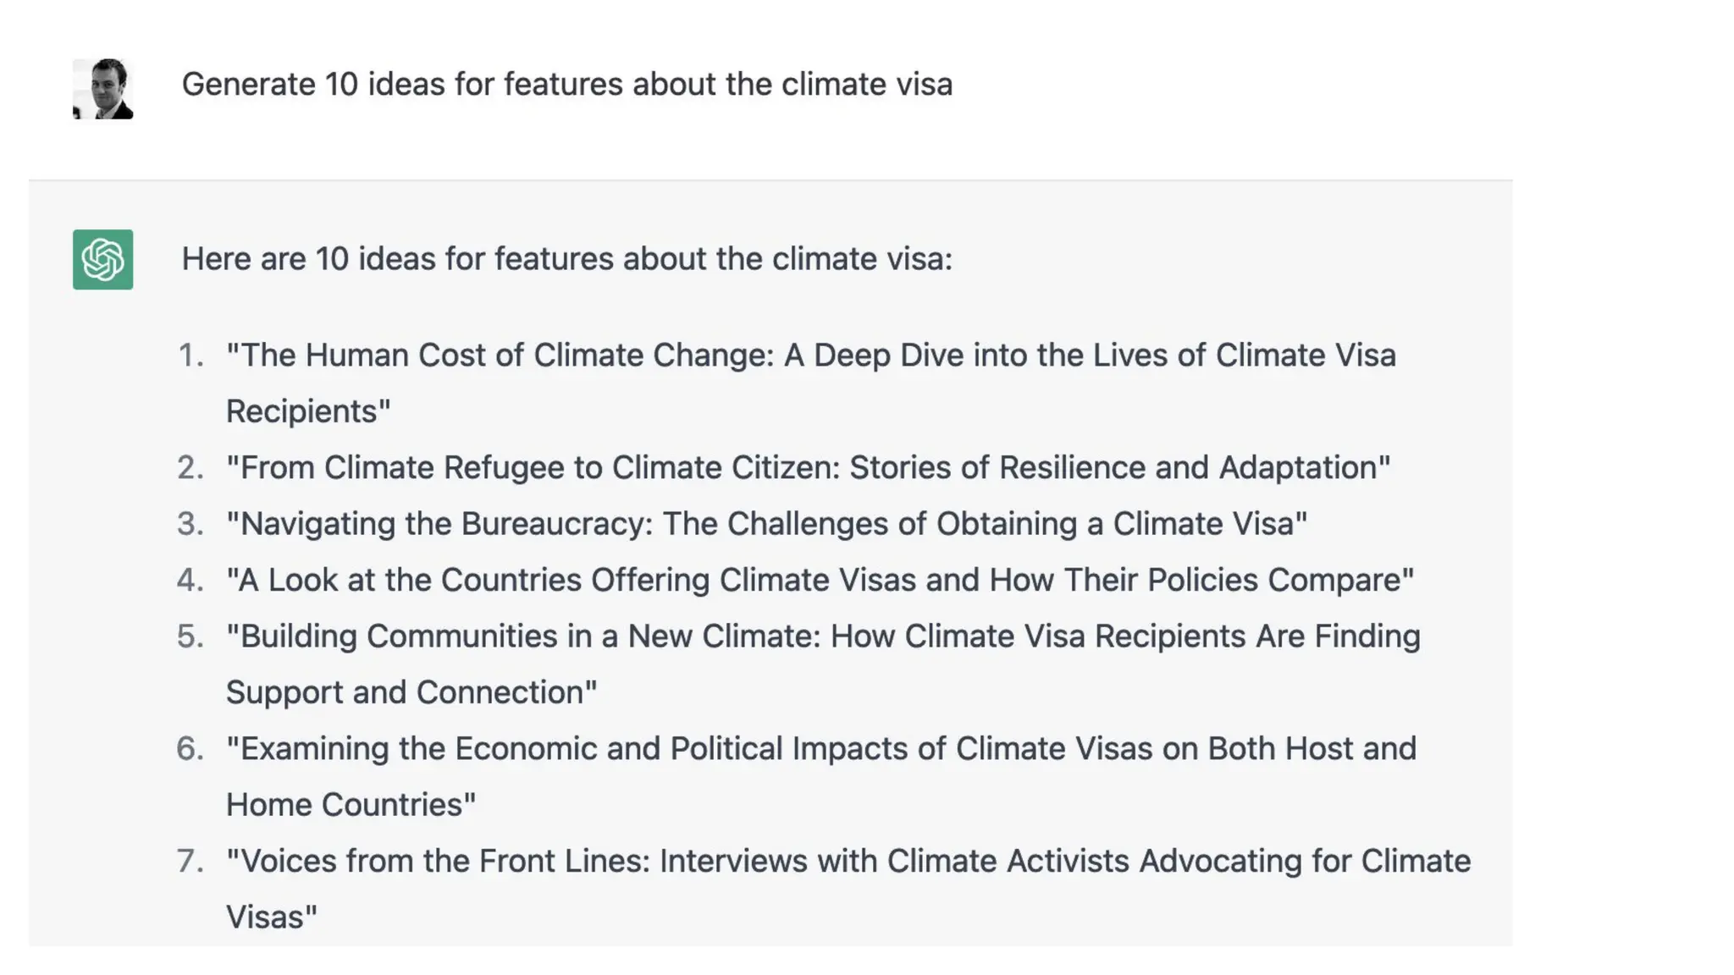Viewport: 1734px width, 975px height.
Task: Click the ChatGPT logo icon
Action: tap(102, 259)
